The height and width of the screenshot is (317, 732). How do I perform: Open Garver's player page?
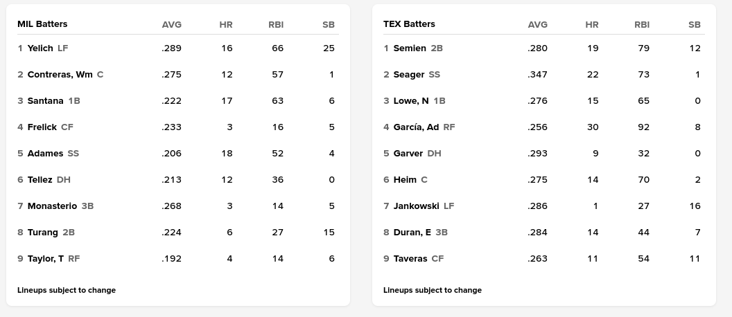tap(408, 154)
